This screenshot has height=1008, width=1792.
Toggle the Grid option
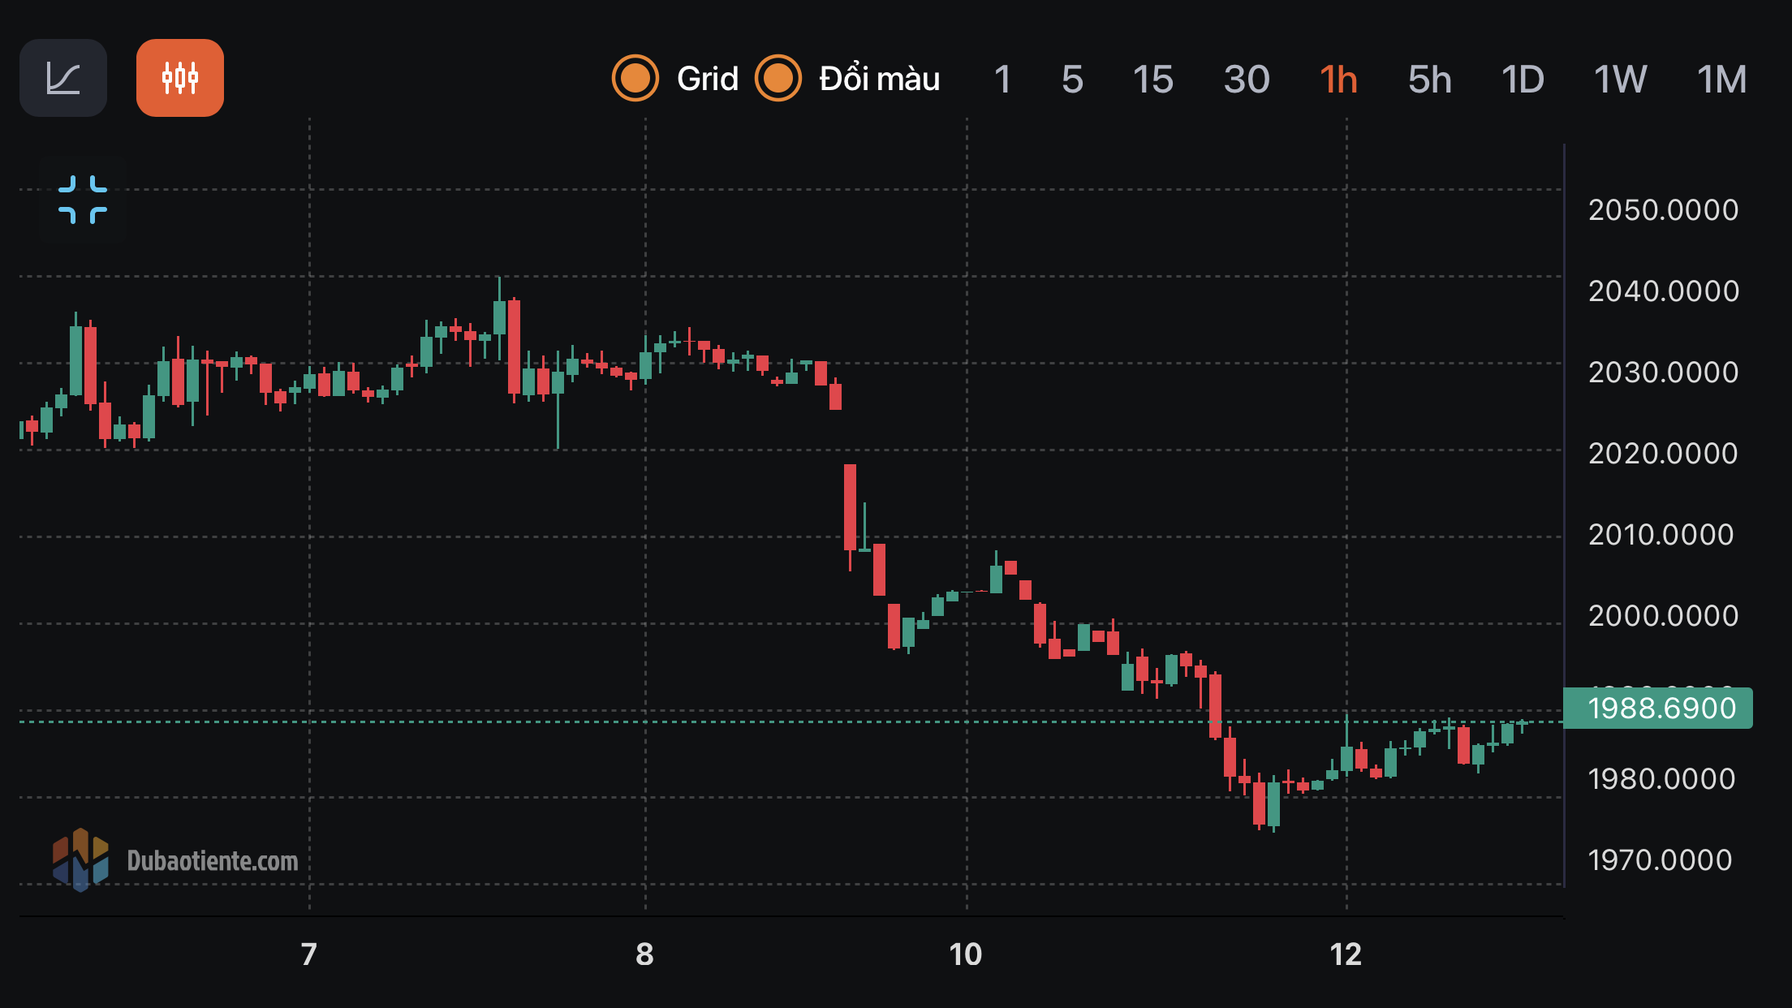635,79
